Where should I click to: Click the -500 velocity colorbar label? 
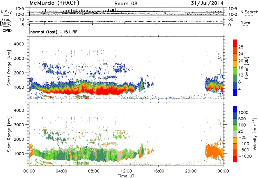[x=244, y=150]
